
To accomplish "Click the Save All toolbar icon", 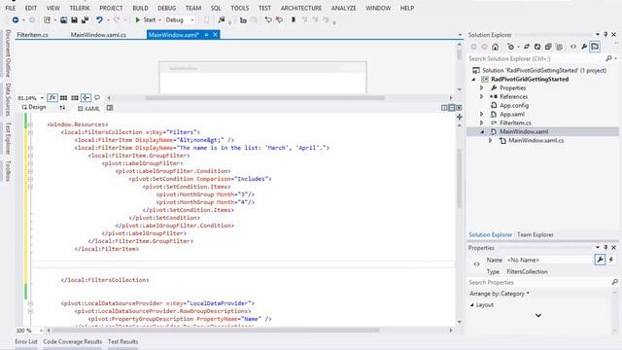I will (85, 19).
